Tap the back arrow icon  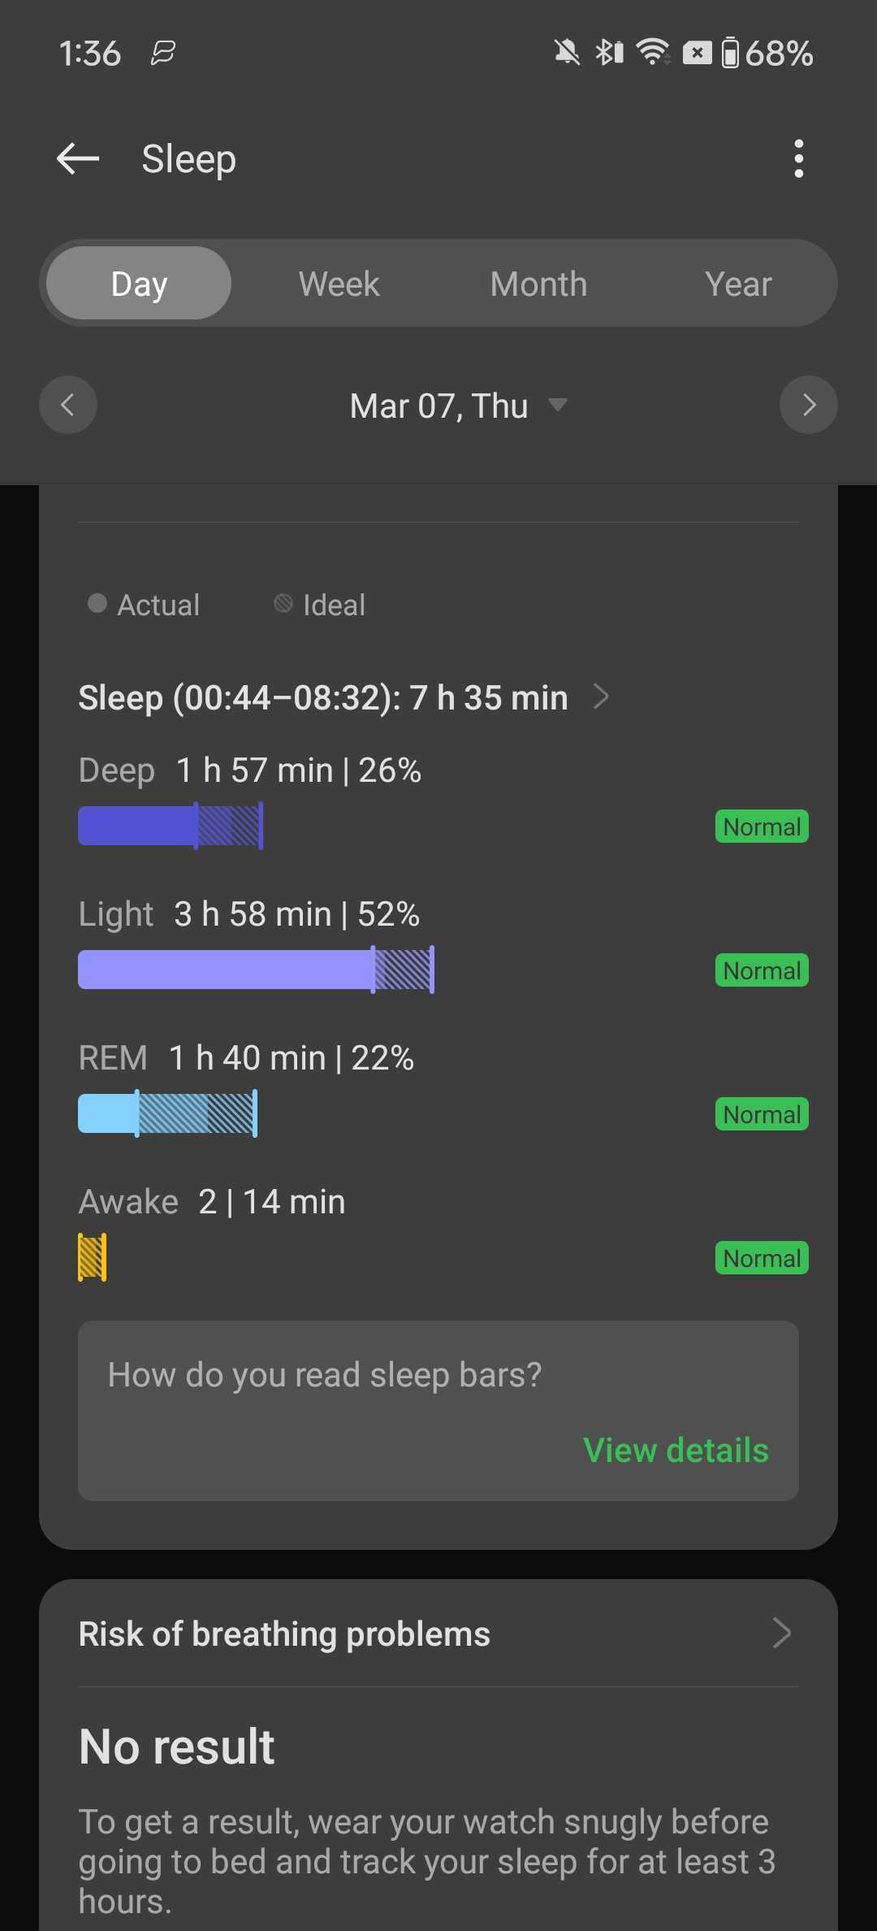click(78, 158)
